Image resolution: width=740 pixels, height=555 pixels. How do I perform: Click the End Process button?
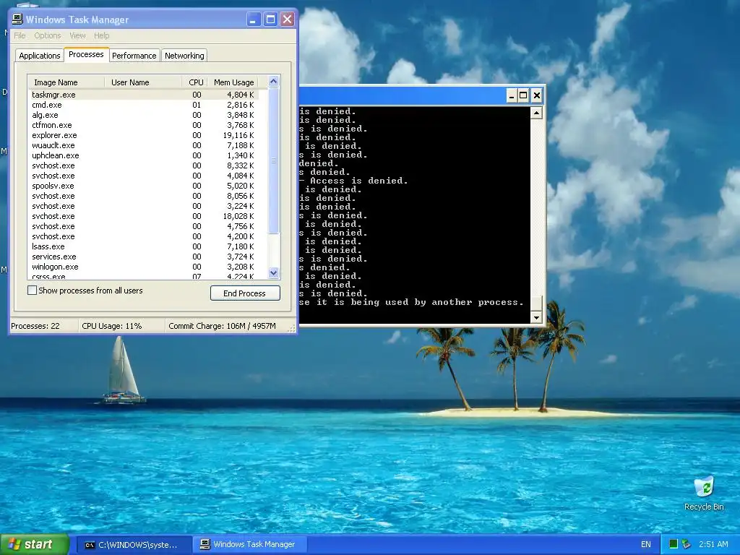click(x=245, y=293)
